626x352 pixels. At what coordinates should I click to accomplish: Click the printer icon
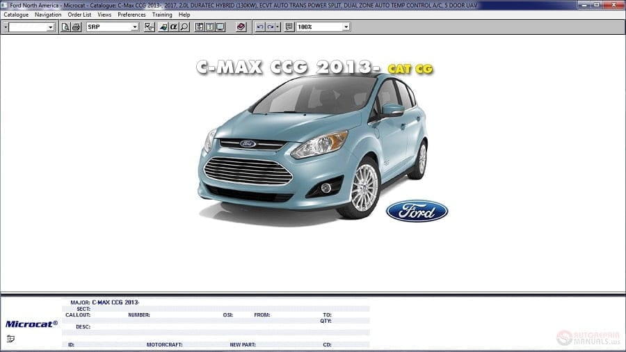click(x=76, y=27)
